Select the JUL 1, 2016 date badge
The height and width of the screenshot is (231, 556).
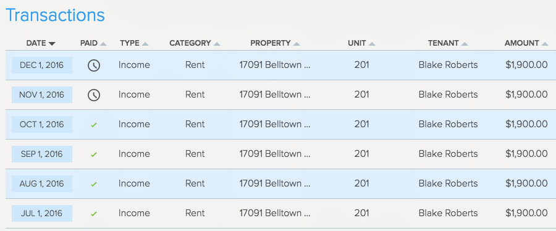click(42, 213)
